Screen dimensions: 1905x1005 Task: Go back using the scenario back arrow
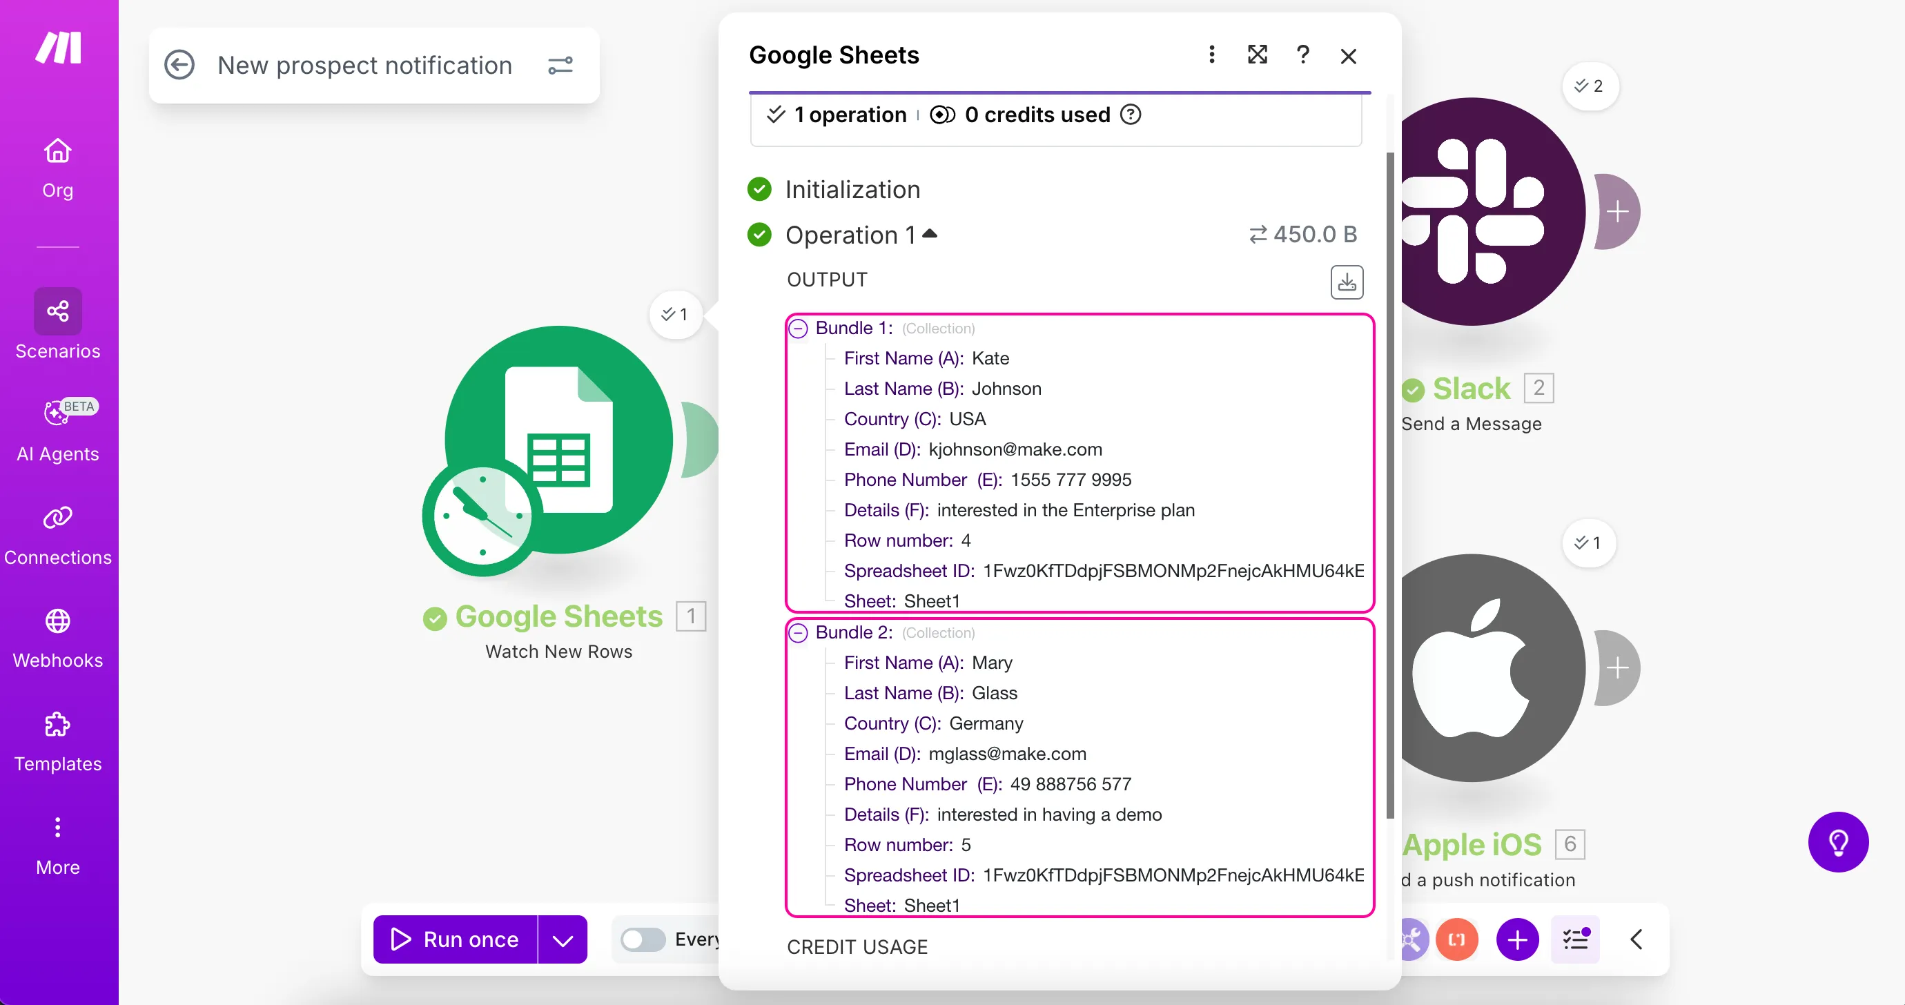click(x=179, y=65)
